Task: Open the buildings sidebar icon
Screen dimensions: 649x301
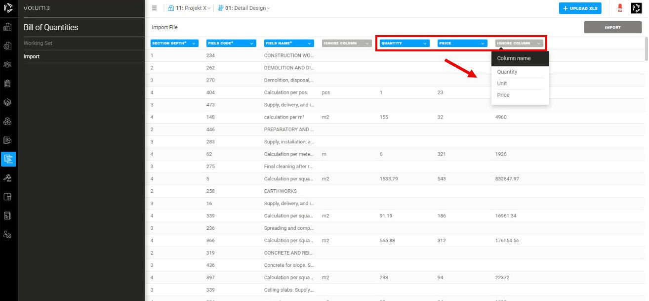Action: 7,27
